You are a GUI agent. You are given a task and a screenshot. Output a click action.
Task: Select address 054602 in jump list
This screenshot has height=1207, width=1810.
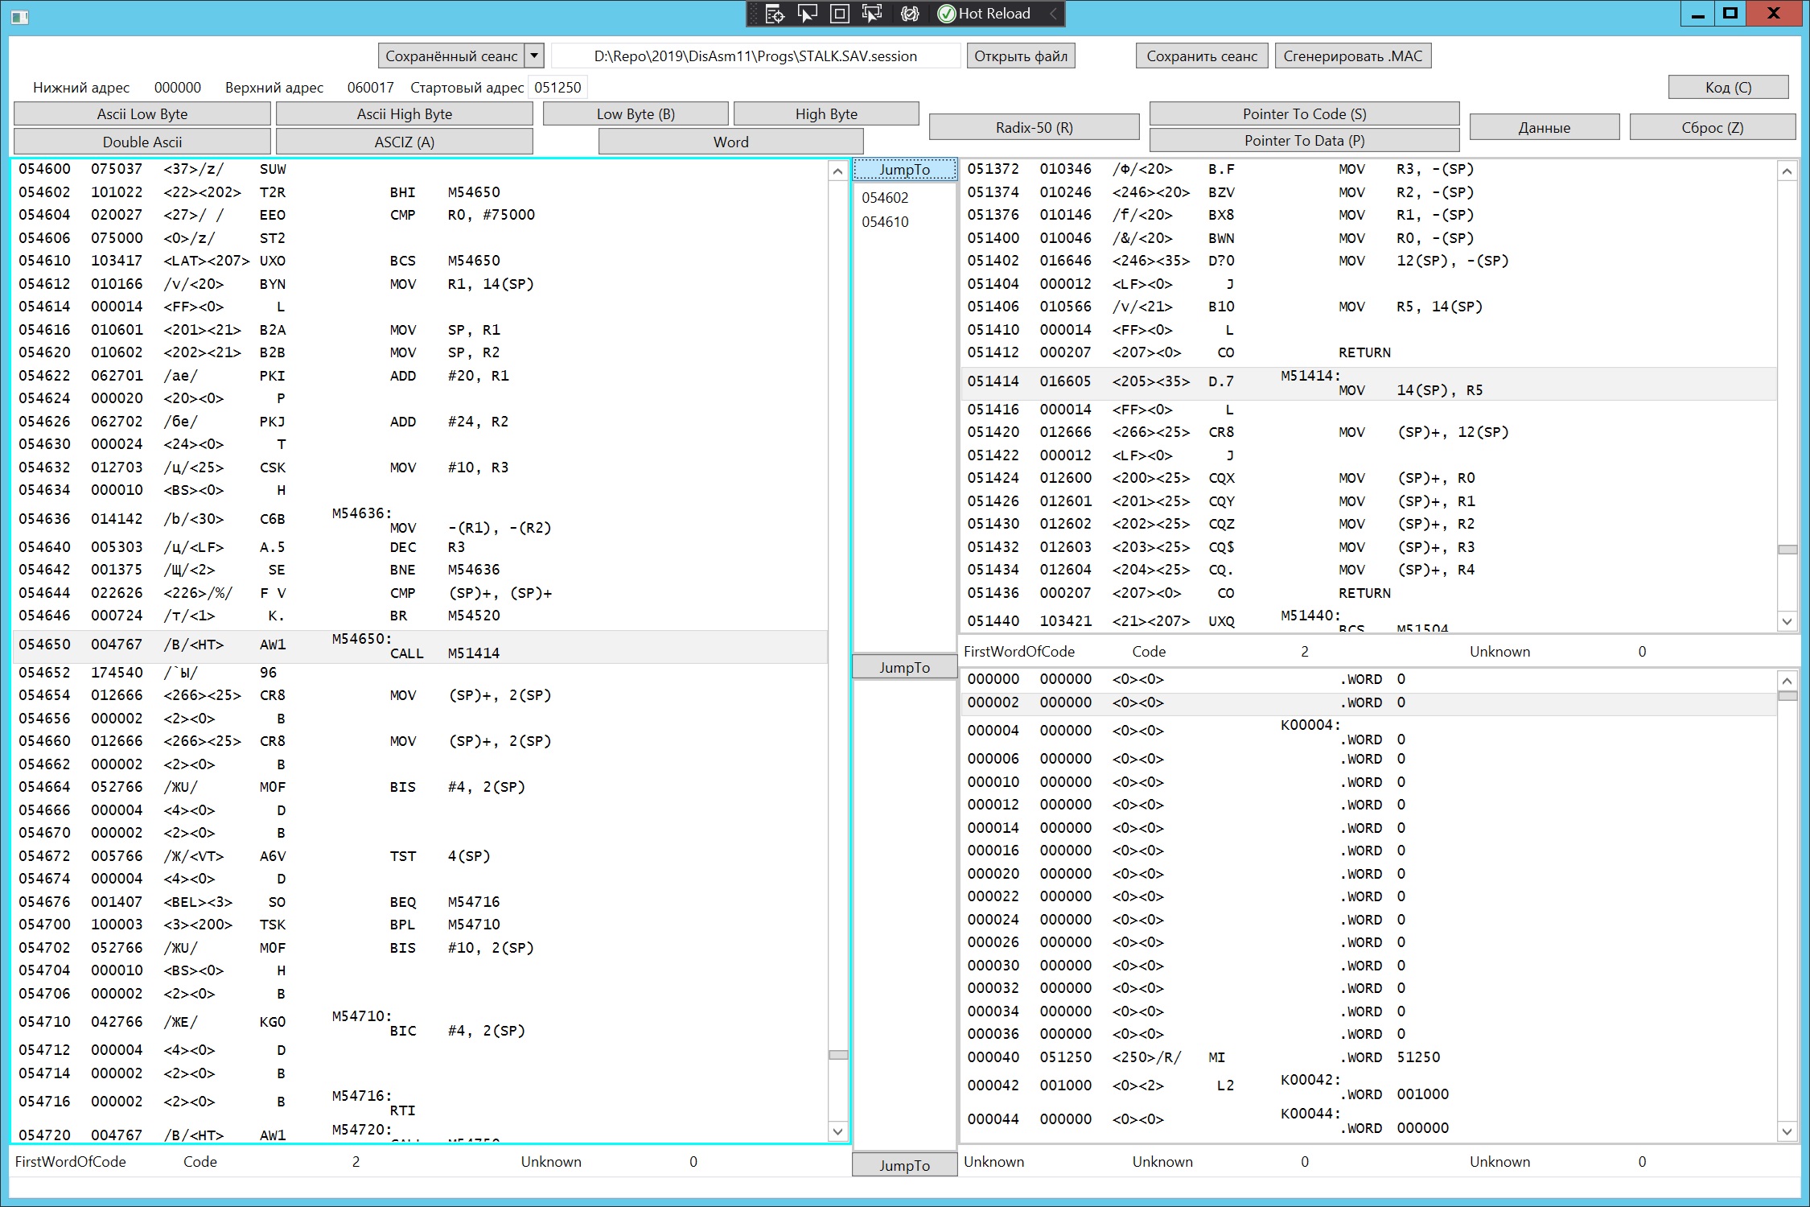pyautogui.click(x=885, y=197)
